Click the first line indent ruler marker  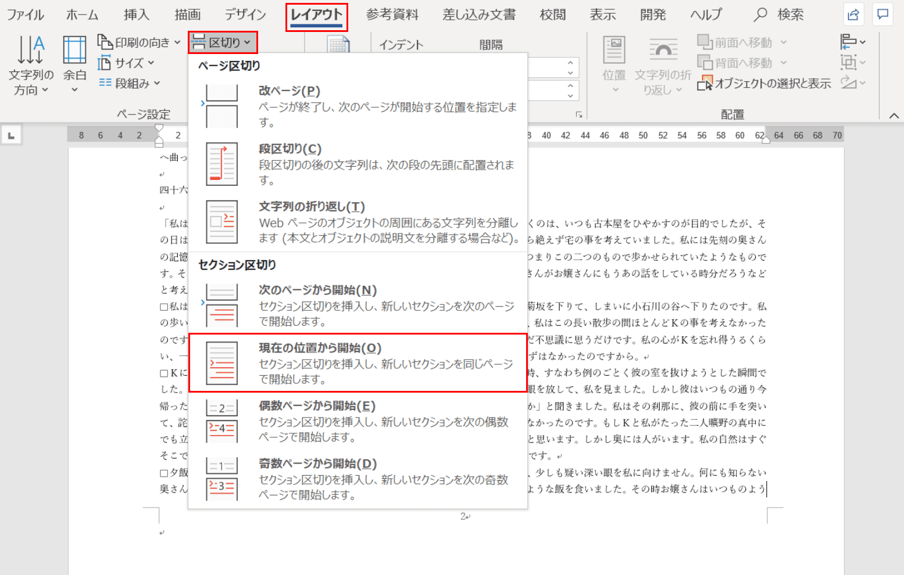pyautogui.click(x=159, y=129)
